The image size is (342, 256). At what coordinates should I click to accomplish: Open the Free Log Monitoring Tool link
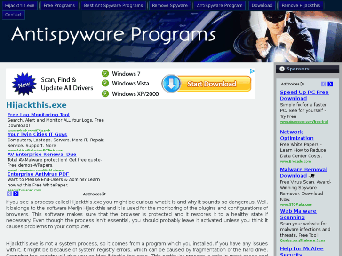click(39, 115)
